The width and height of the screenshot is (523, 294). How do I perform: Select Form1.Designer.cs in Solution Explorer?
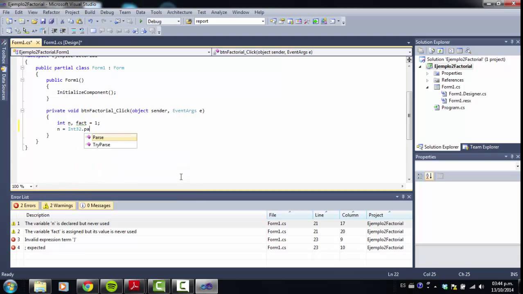[467, 94]
